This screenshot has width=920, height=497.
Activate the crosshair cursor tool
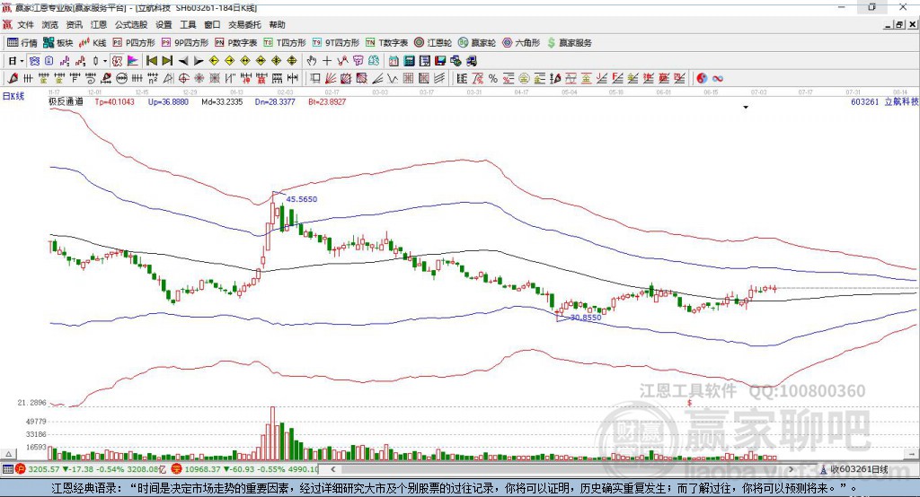tap(327, 61)
